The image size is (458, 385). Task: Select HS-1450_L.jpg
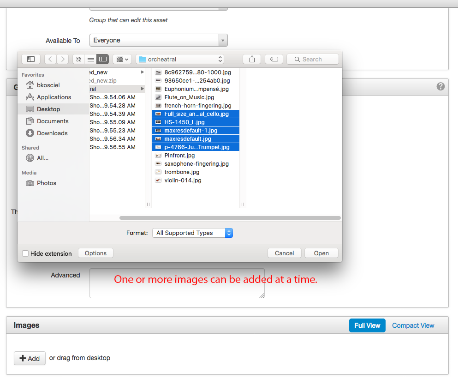pos(196,122)
